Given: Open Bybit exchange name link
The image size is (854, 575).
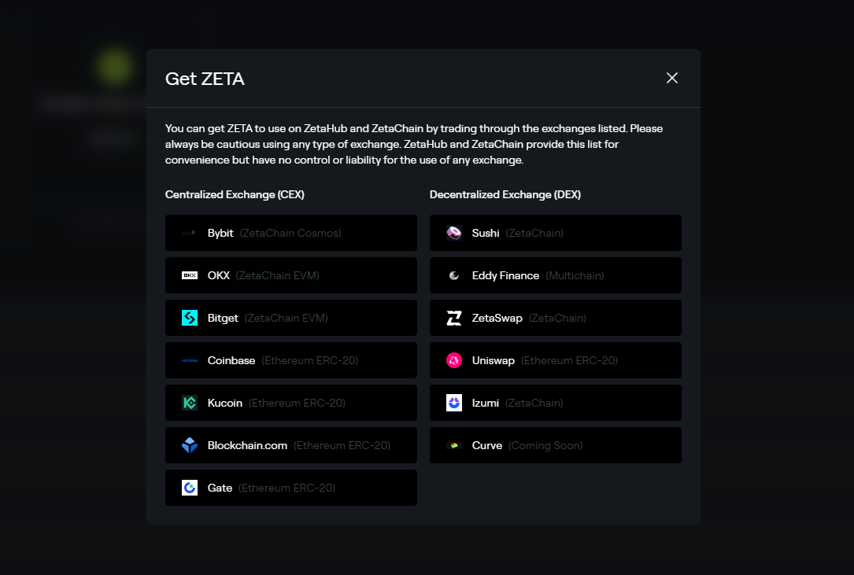Looking at the screenshot, I should tap(220, 233).
